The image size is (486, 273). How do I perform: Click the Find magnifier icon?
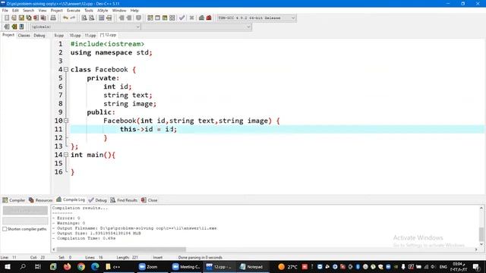(84, 18)
